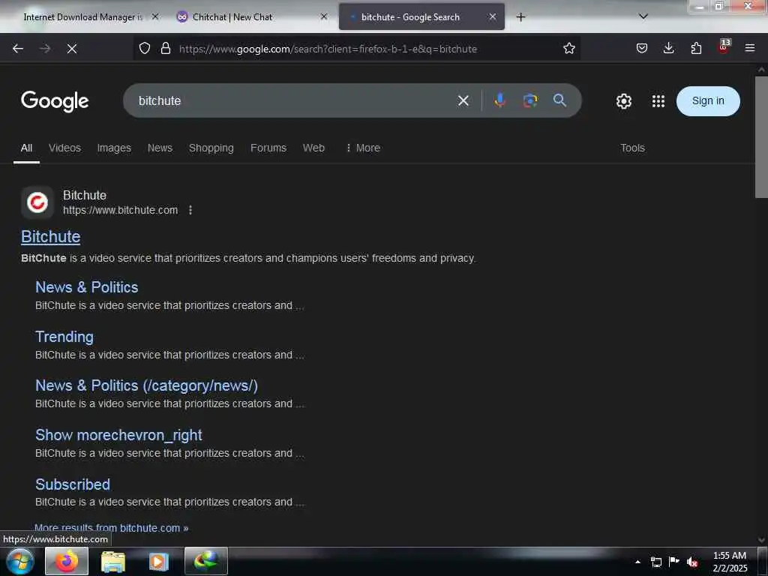
Task: Open News & Politics (/category/news/) link
Action: tap(146, 385)
